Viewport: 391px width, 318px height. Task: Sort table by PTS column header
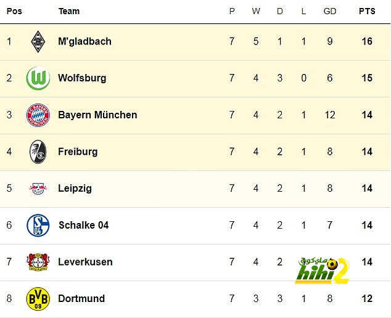(367, 11)
